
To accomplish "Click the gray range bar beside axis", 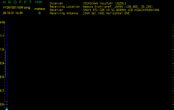I will (5, 63).
